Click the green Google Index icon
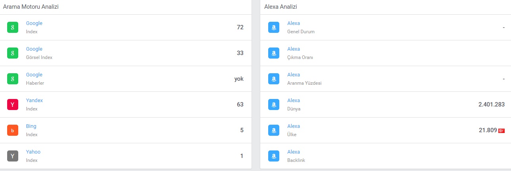 pyautogui.click(x=13, y=27)
